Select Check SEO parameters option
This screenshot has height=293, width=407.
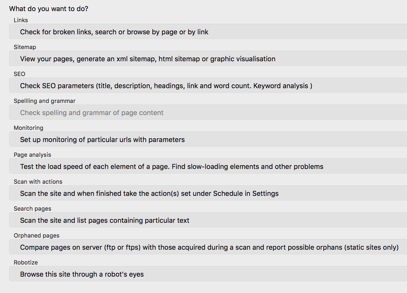[208, 86]
